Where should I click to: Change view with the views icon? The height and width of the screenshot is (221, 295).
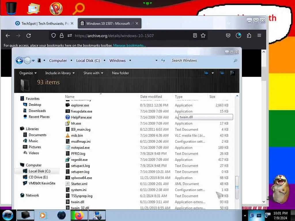206,73
